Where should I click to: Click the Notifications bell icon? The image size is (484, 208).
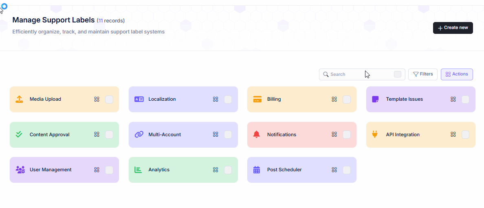(257, 134)
